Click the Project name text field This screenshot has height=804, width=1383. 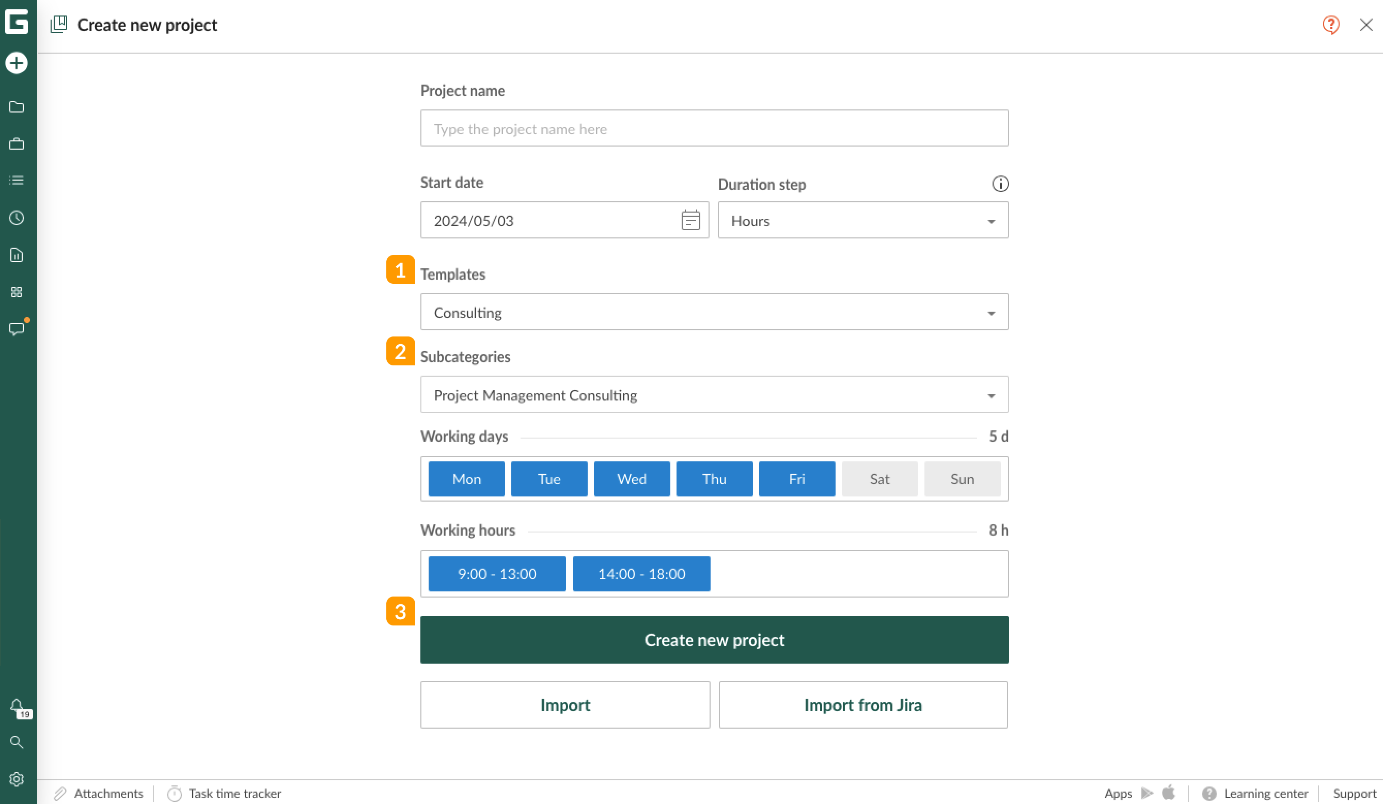coord(714,128)
